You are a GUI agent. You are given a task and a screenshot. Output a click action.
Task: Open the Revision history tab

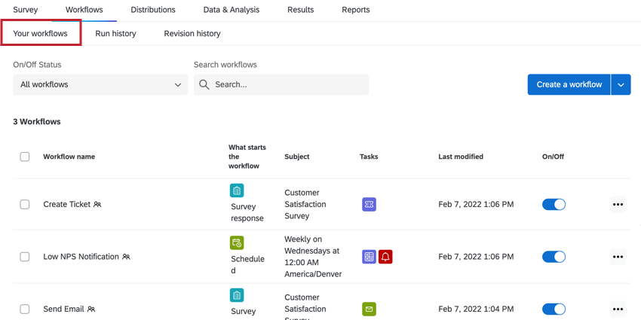pyautogui.click(x=192, y=34)
